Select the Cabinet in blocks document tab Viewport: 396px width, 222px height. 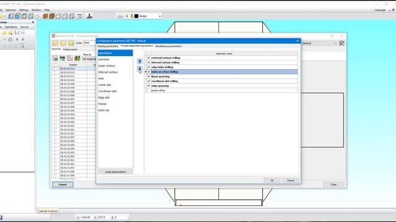pyautogui.click(x=48, y=211)
